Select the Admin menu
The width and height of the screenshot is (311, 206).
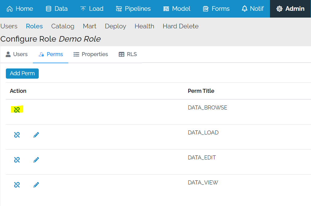[290, 9]
